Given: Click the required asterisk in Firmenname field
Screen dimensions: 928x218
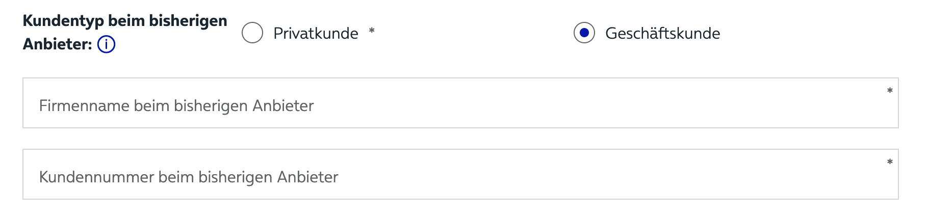Looking at the screenshot, I should [890, 91].
